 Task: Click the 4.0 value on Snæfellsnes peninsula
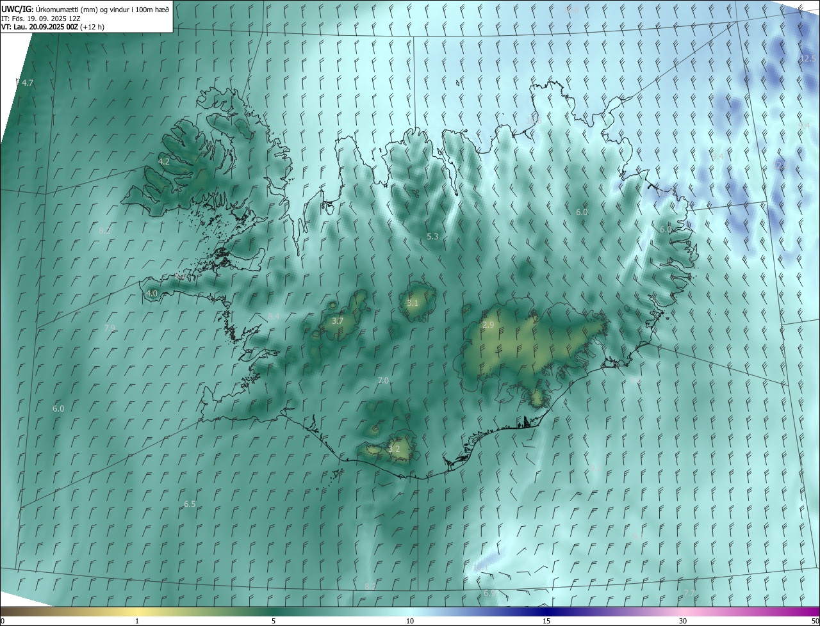[x=152, y=294]
